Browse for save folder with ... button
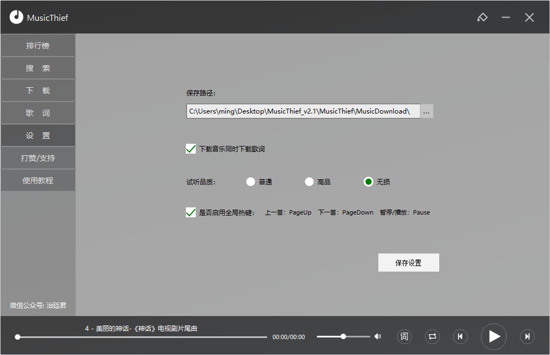 (427, 111)
